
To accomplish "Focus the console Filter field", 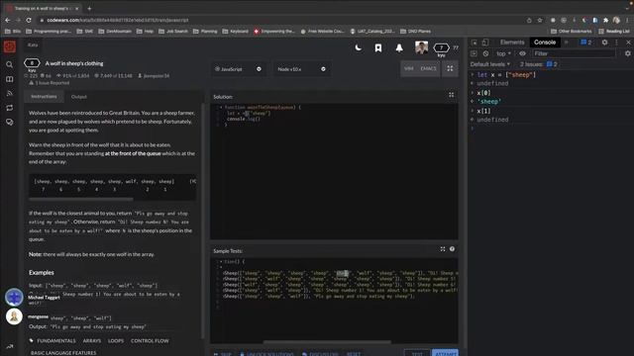I will (x=574, y=53).
